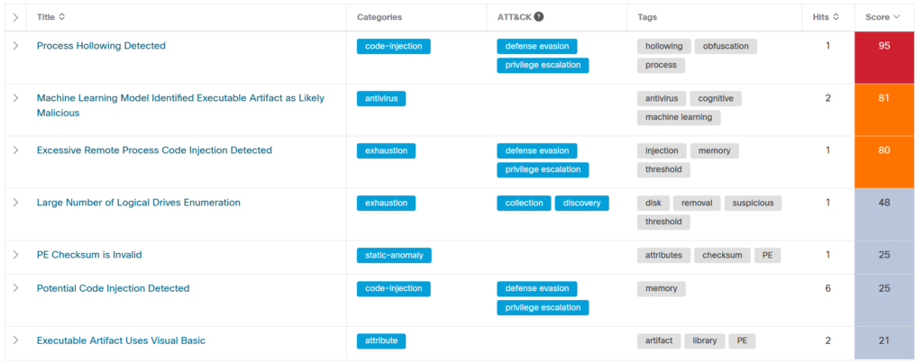
Task: Expand the PE Checksum is Invalid row
Action: (x=16, y=254)
